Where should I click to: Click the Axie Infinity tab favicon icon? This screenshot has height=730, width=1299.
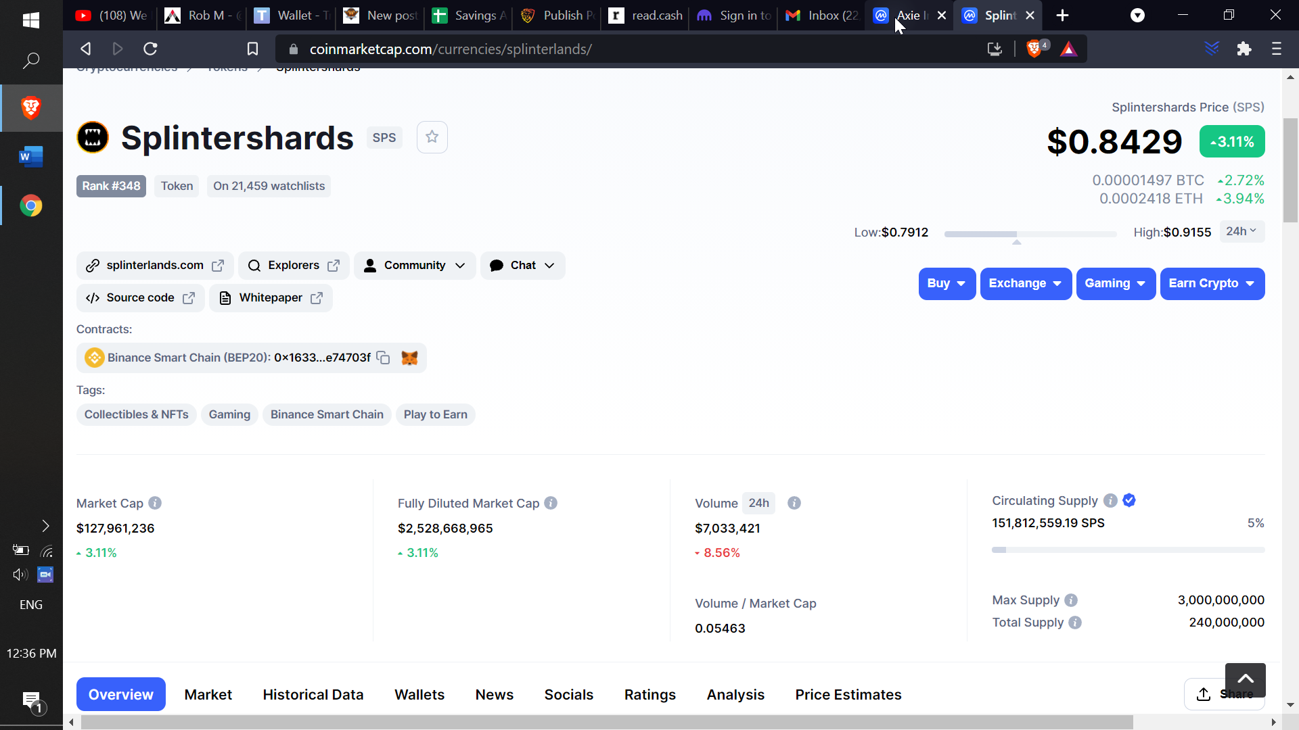click(882, 15)
